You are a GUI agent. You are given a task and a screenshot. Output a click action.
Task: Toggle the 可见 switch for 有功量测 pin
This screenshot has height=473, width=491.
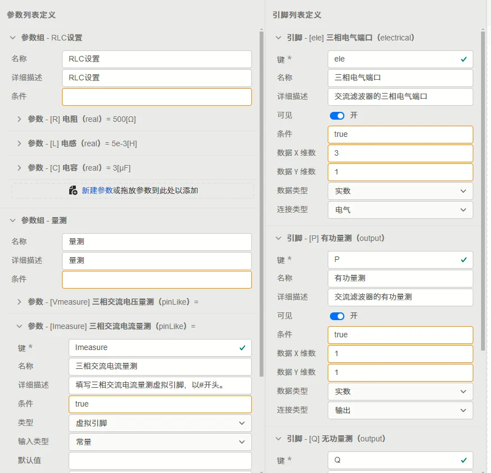pyautogui.click(x=337, y=316)
